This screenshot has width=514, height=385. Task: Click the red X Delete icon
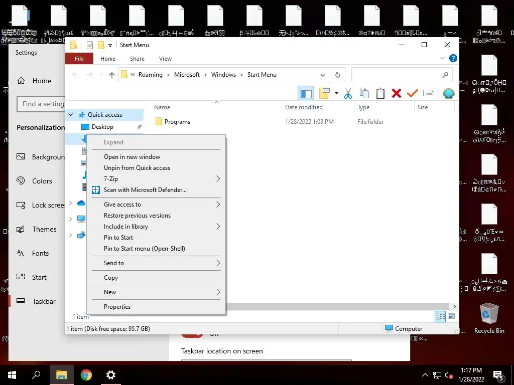[x=397, y=93]
